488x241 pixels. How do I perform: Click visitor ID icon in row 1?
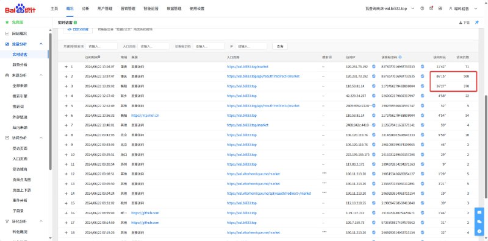pyautogui.click(x=422, y=66)
